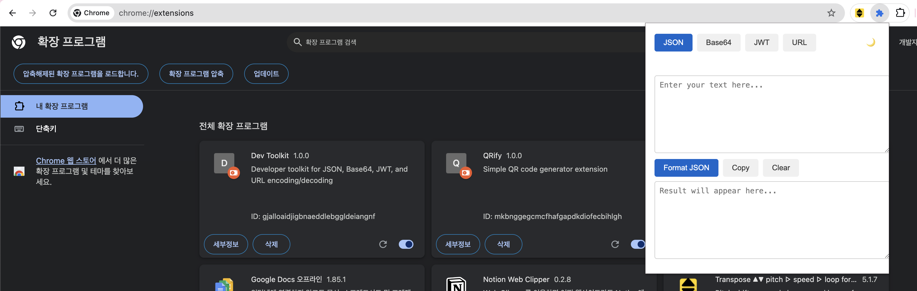Click the Chrome site info chip
Screen dimensions: 917x291
point(92,13)
